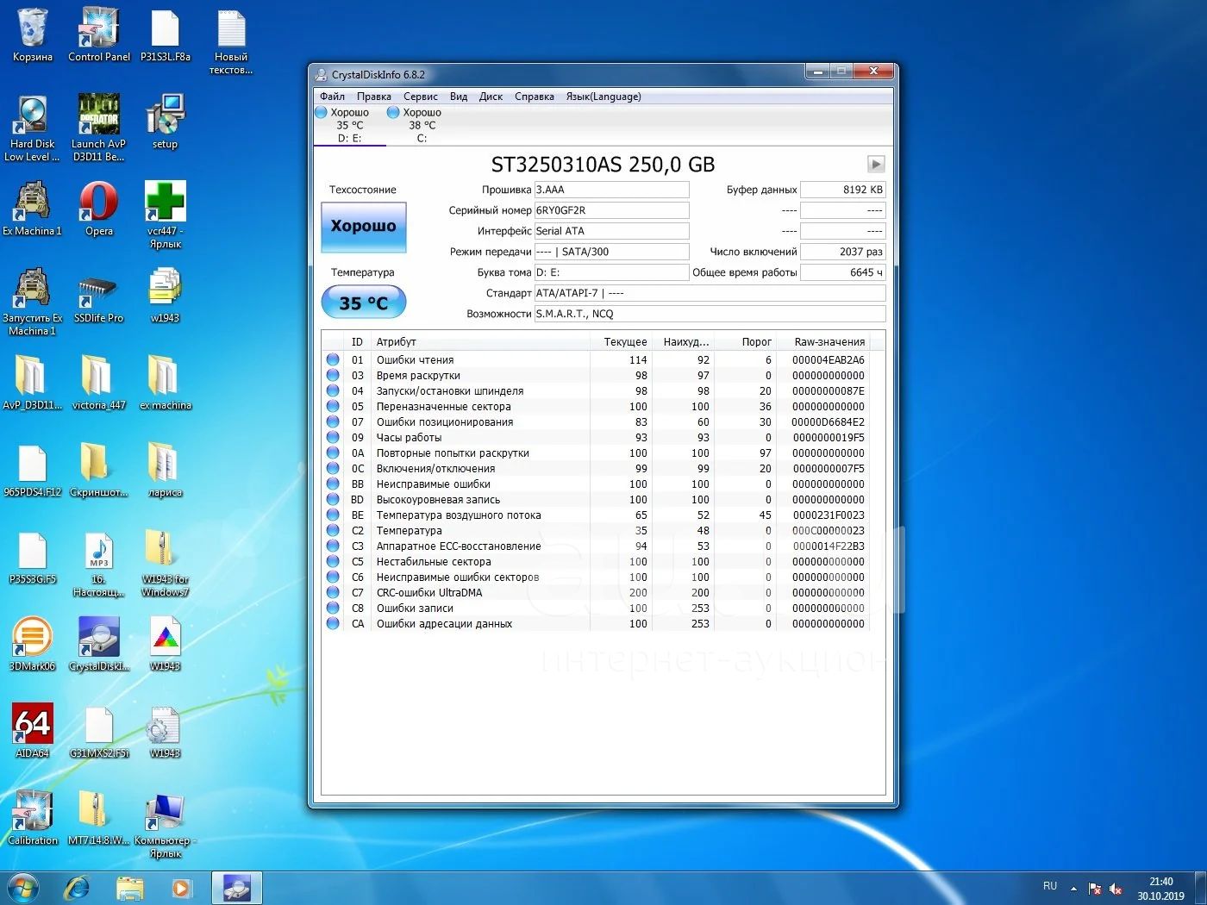Open the Диск menu
Screen dimensions: 1207x905
tap(491, 97)
